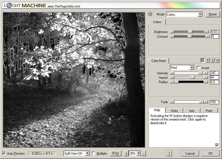Click the OK button
The image size is (222, 159).
tap(210, 153)
